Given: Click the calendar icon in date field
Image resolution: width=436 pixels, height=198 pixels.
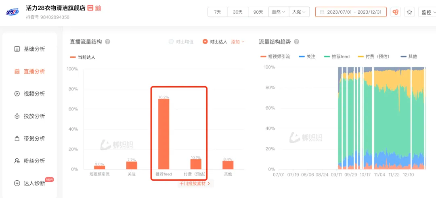Looking at the screenshot, I should coord(322,12).
